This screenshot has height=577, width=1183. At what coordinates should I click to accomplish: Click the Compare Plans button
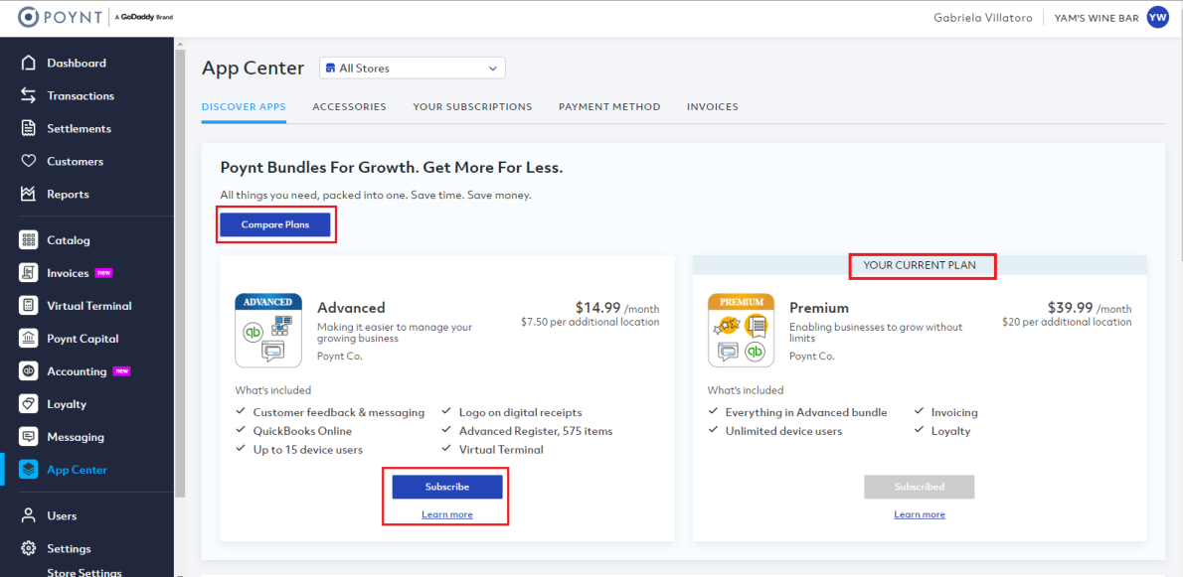pyautogui.click(x=275, y=224)
